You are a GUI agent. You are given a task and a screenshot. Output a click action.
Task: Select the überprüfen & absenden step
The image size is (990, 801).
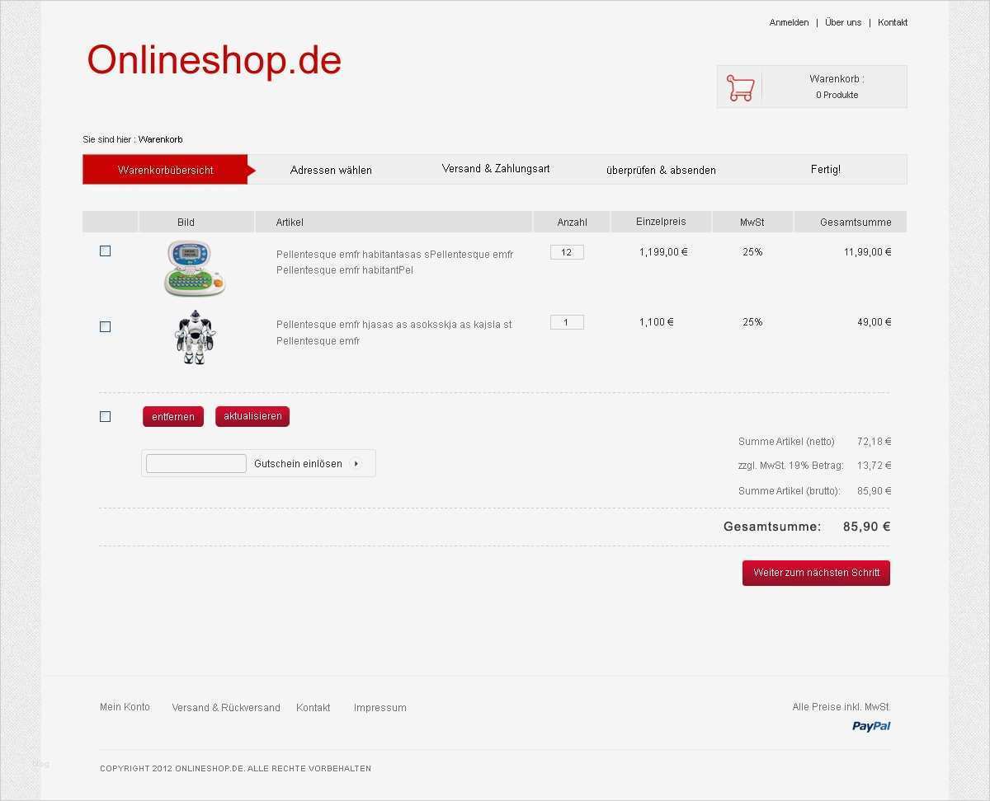661,170
